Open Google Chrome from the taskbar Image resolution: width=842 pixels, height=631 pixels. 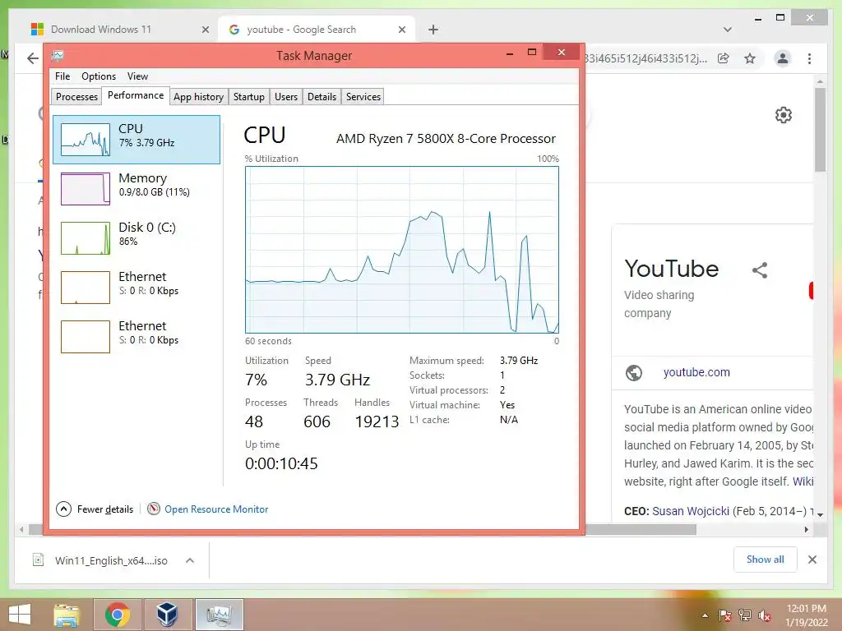117,615
